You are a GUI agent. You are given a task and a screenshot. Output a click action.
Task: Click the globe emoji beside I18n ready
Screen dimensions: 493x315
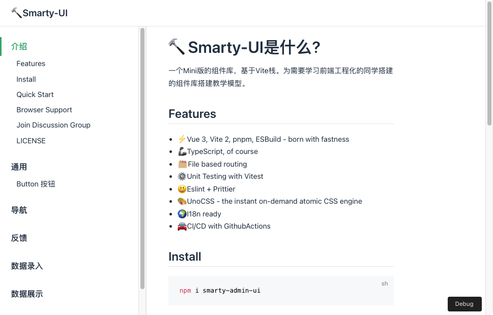tap(182, 214)
